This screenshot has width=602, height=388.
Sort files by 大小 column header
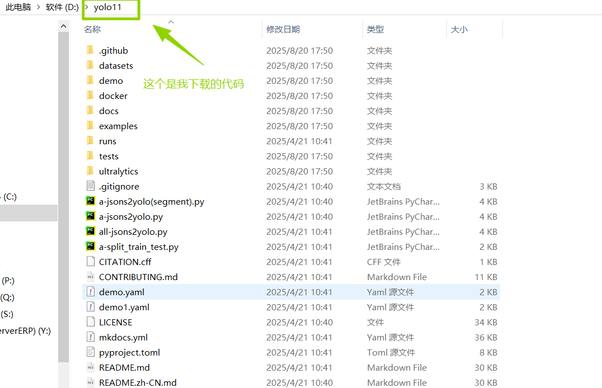459,29
